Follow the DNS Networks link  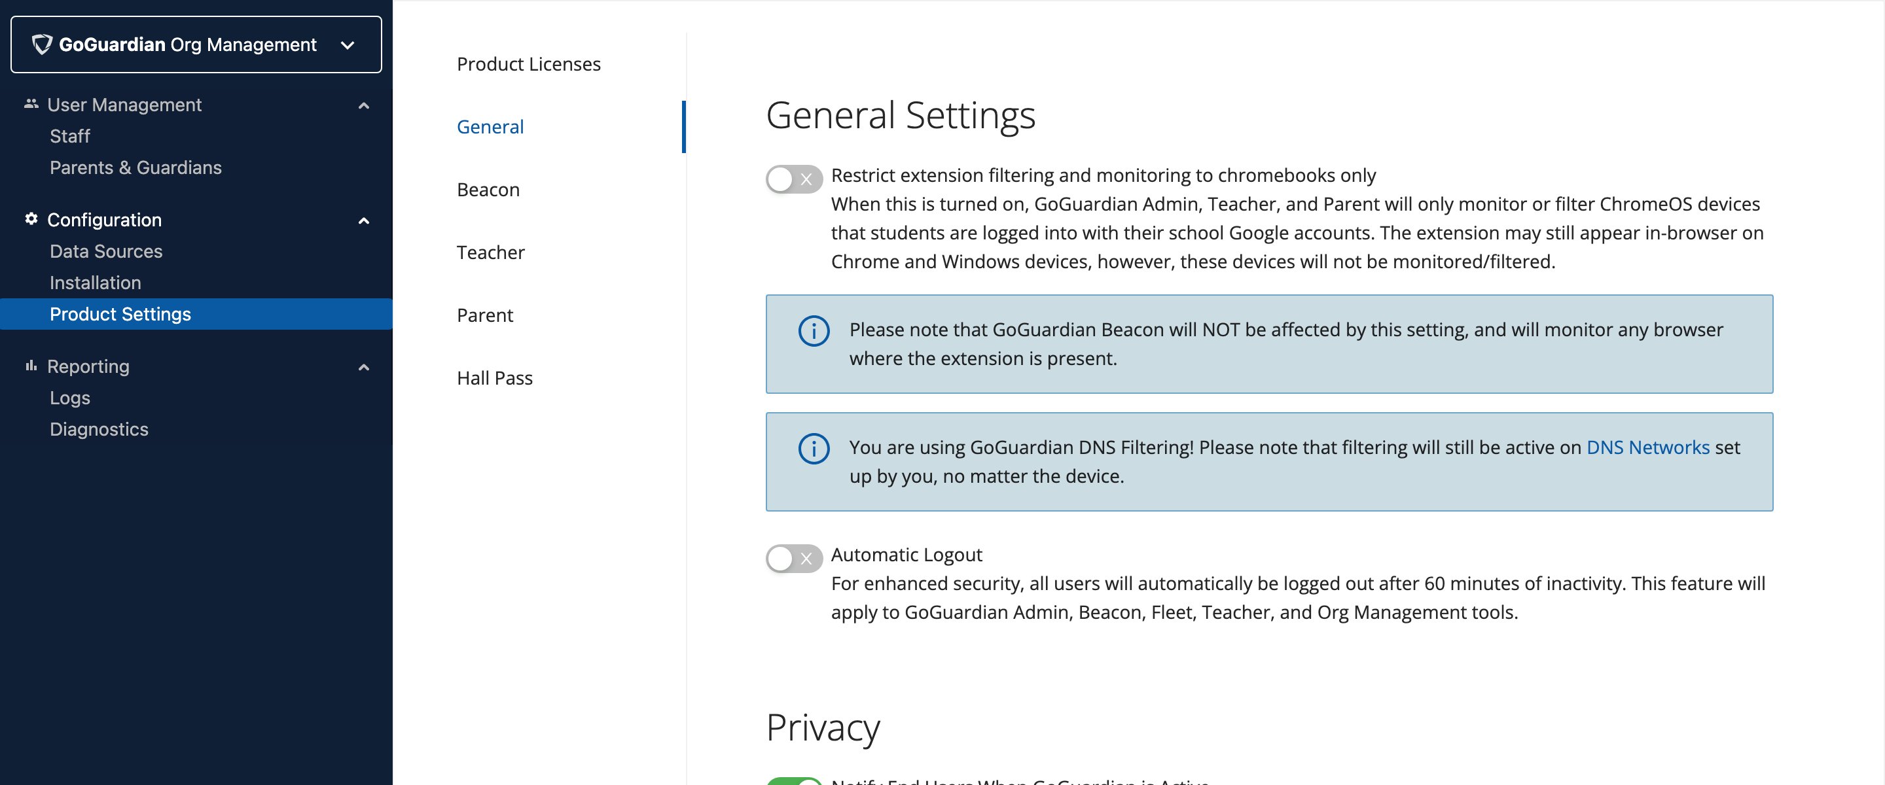pos(1647,447)
